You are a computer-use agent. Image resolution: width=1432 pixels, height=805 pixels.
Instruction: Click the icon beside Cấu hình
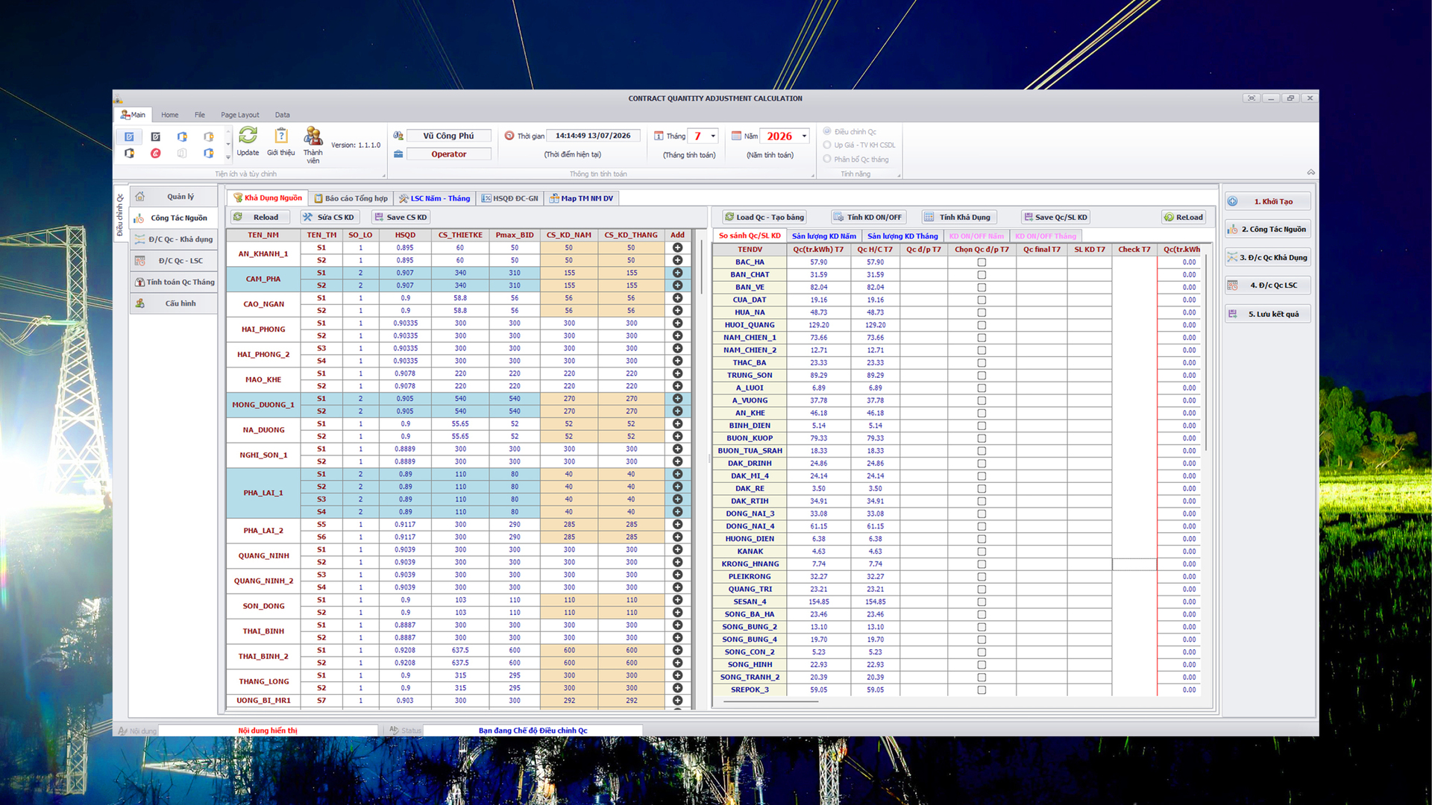(x=139, y=303)
